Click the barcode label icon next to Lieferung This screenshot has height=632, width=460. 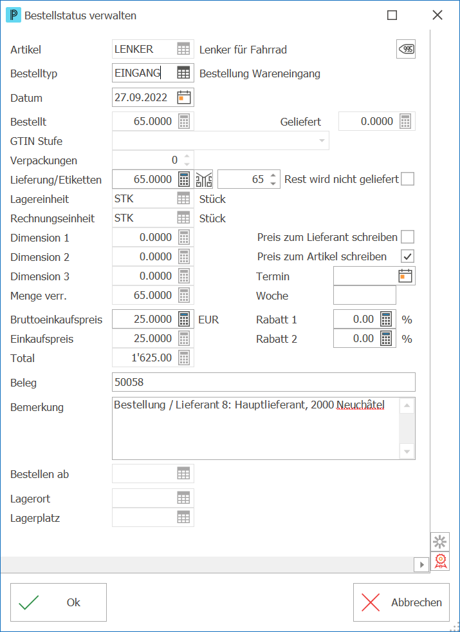[x=204, y=179]
